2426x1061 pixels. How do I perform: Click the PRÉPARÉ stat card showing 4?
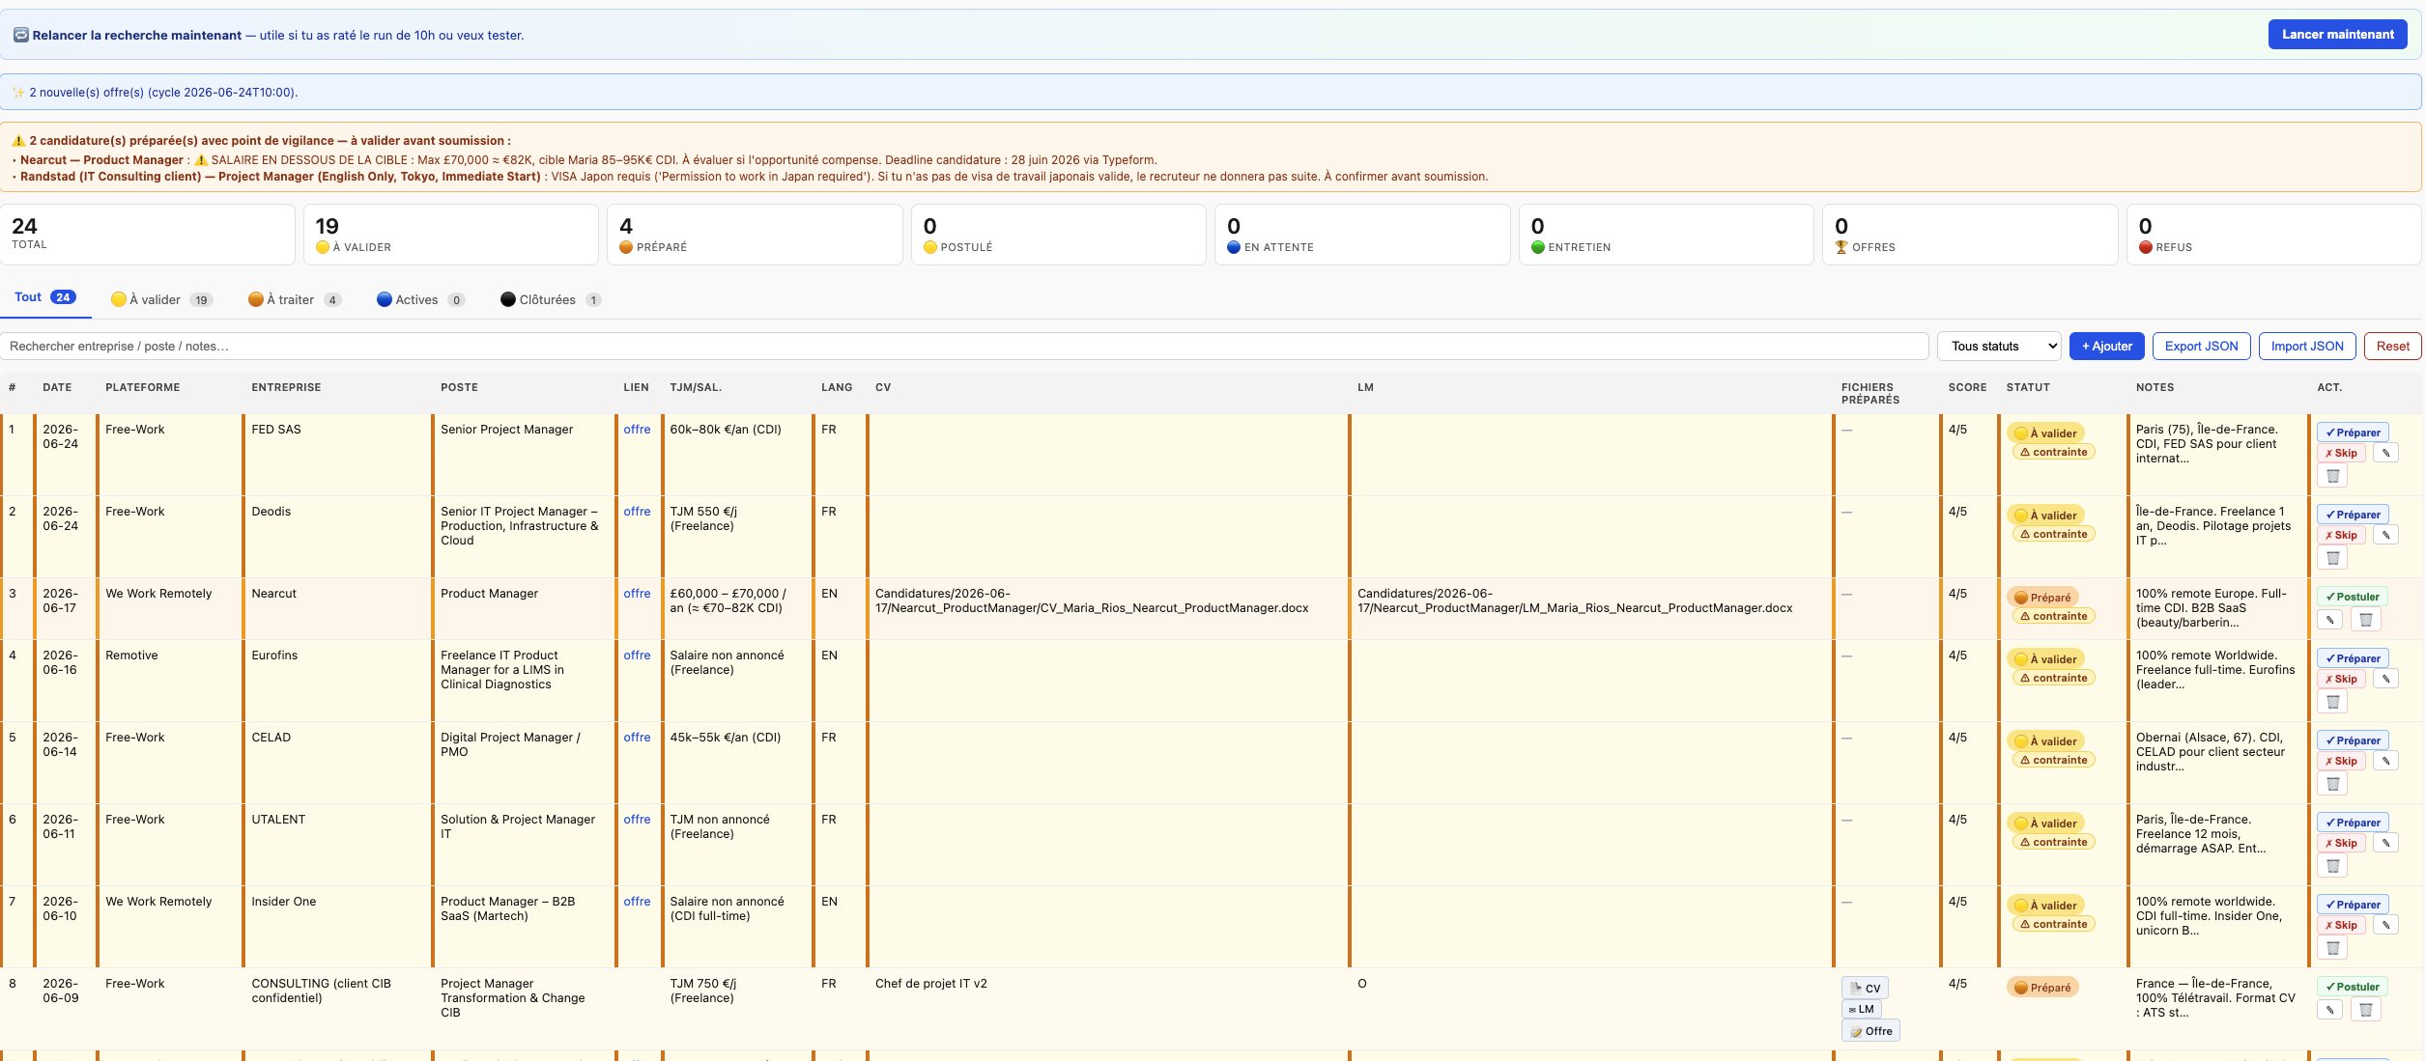(x=755, y=235)
